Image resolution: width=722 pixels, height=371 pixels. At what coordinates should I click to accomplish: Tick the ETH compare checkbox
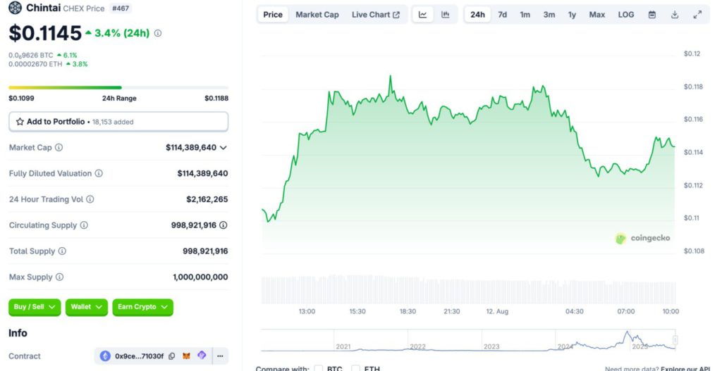[x=356, y=368]
